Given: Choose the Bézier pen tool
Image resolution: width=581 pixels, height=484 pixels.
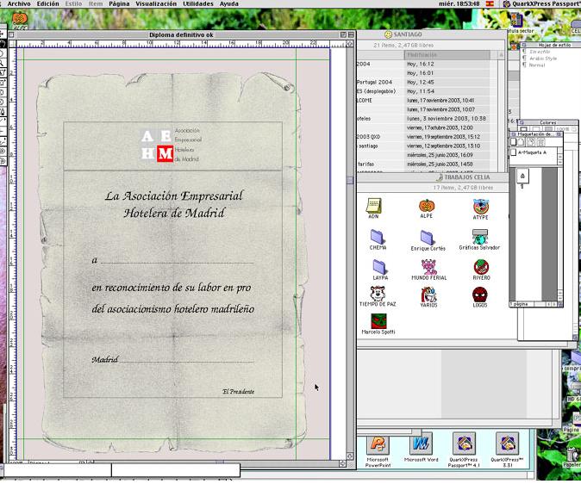Looking at the screenshot, I should point(3,111).
